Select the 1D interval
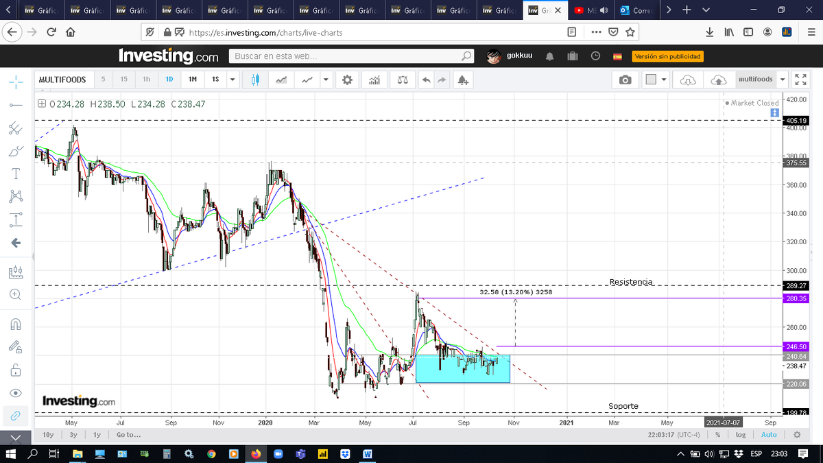The image size is (823, 463). point(169,80)
